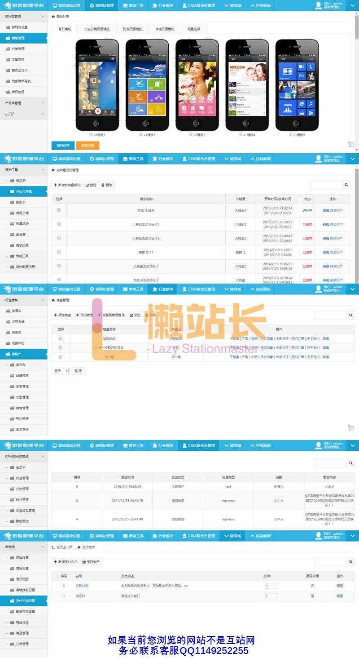Click the plus icon of 新增支付方式
359x658 pixels.
55,562
